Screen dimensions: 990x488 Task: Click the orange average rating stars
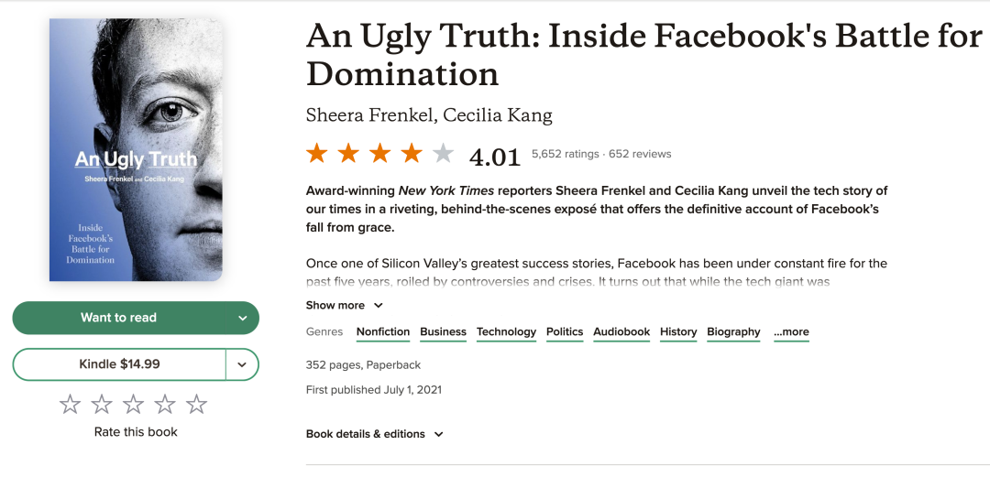pos(380,153)
